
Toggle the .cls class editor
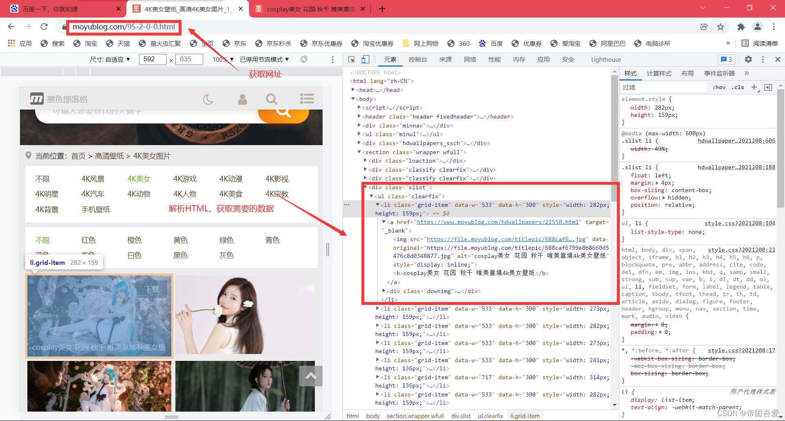pos(738,87)
